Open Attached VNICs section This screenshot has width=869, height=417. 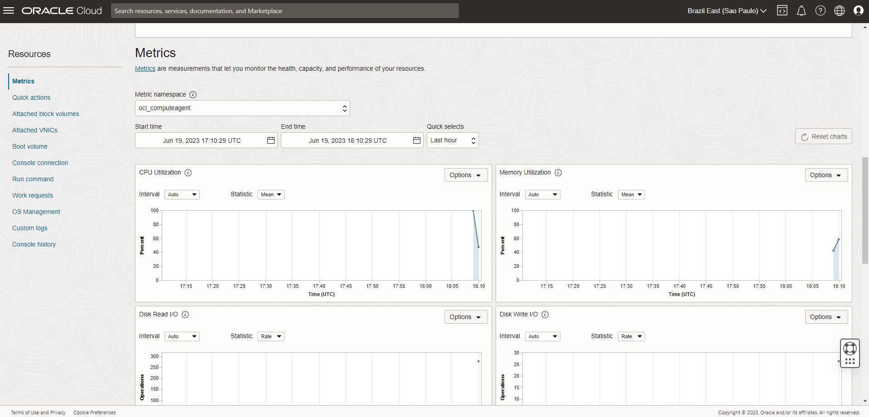pos(35,130)
